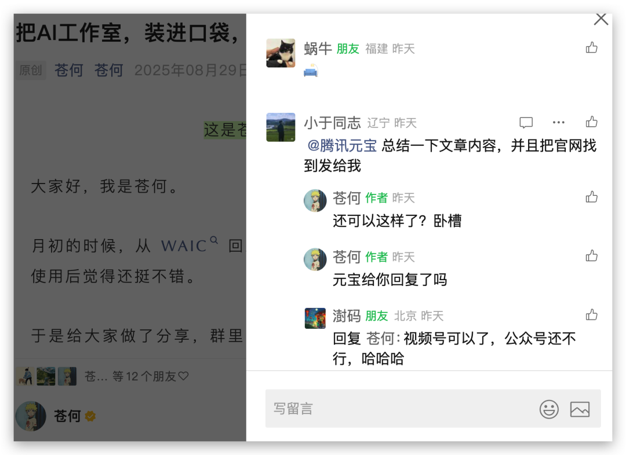626x455 pixels.
Task: Open 蜗牛's cat avatar
Action: point(281,53)
